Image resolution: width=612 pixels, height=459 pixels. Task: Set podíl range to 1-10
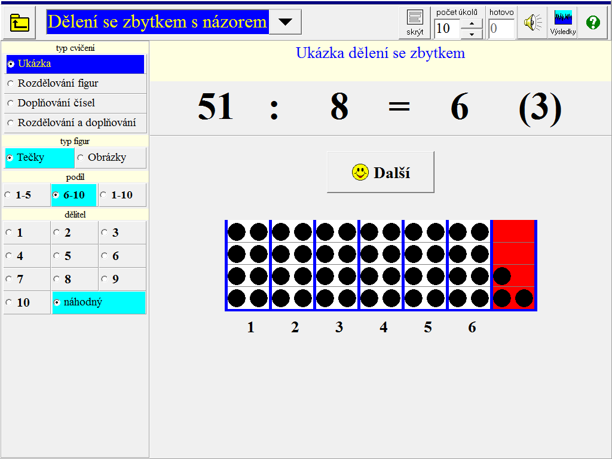pyautogui.click(x=122, y=195)
